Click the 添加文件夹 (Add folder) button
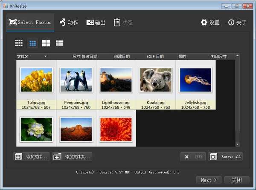 (x=73, y=157)
